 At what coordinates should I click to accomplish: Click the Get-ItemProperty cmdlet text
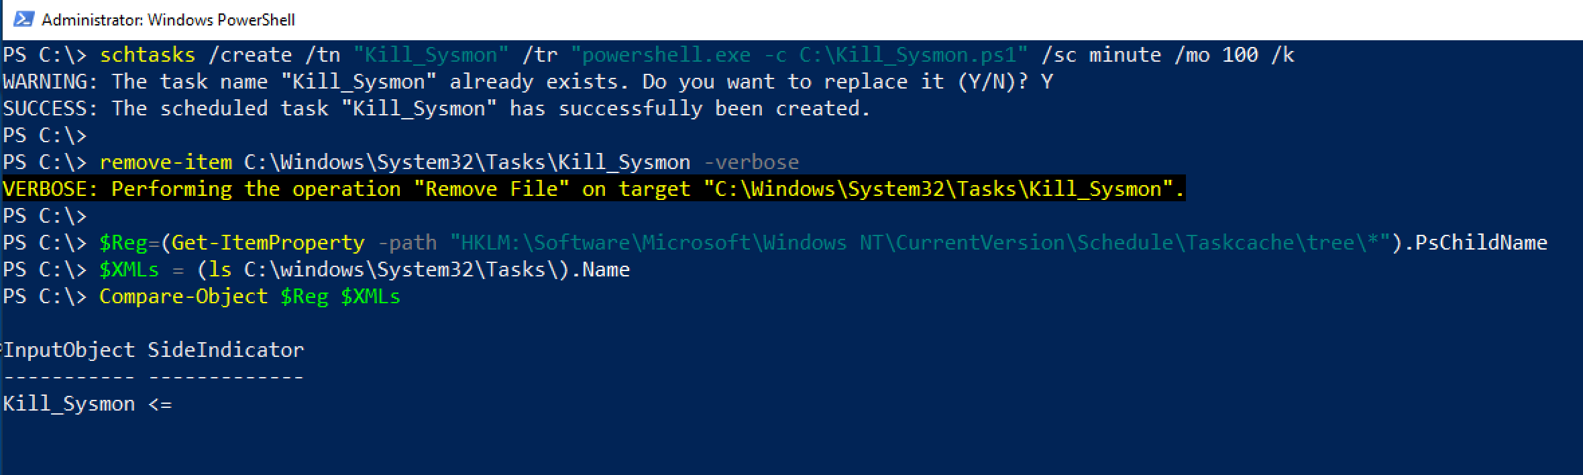pos(268,243)
